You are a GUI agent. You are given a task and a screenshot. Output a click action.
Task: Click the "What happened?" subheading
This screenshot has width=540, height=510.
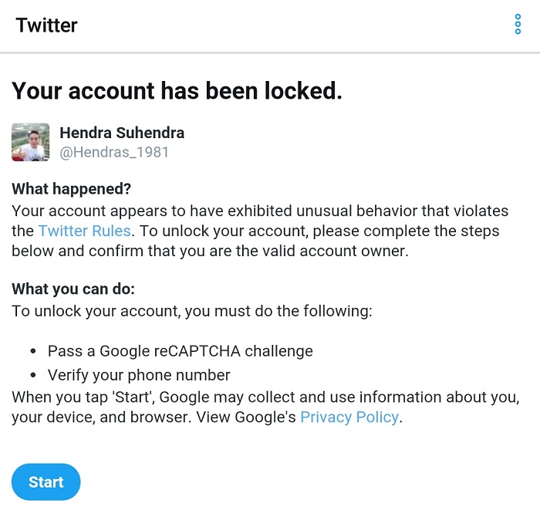(x=72, y=190)
